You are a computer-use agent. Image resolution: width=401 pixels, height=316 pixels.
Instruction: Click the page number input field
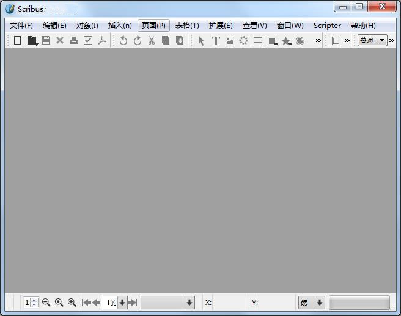coord(110,303)
